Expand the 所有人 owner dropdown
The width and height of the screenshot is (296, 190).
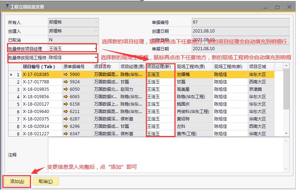(x=96, y=22)
